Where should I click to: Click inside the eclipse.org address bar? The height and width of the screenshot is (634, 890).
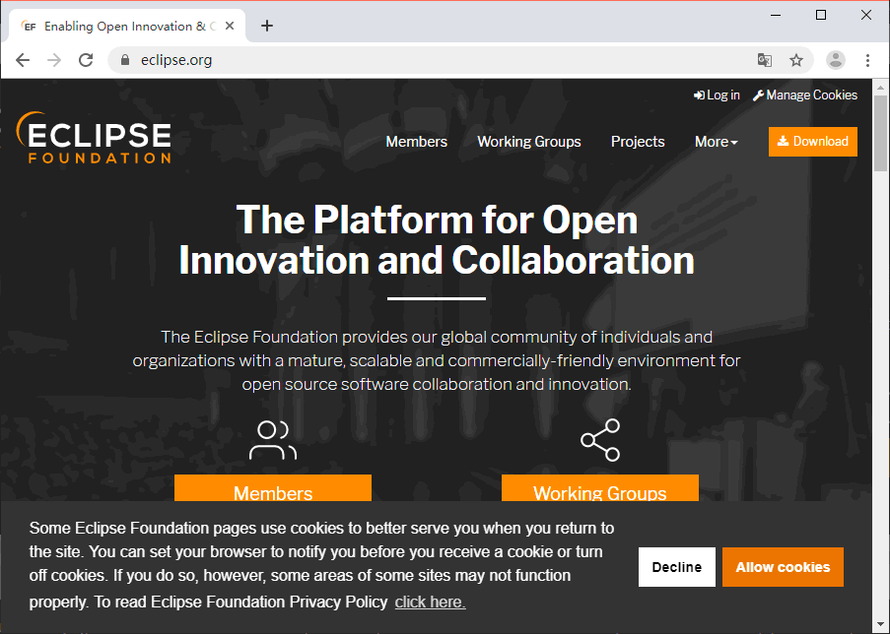(x=296, y=60)
